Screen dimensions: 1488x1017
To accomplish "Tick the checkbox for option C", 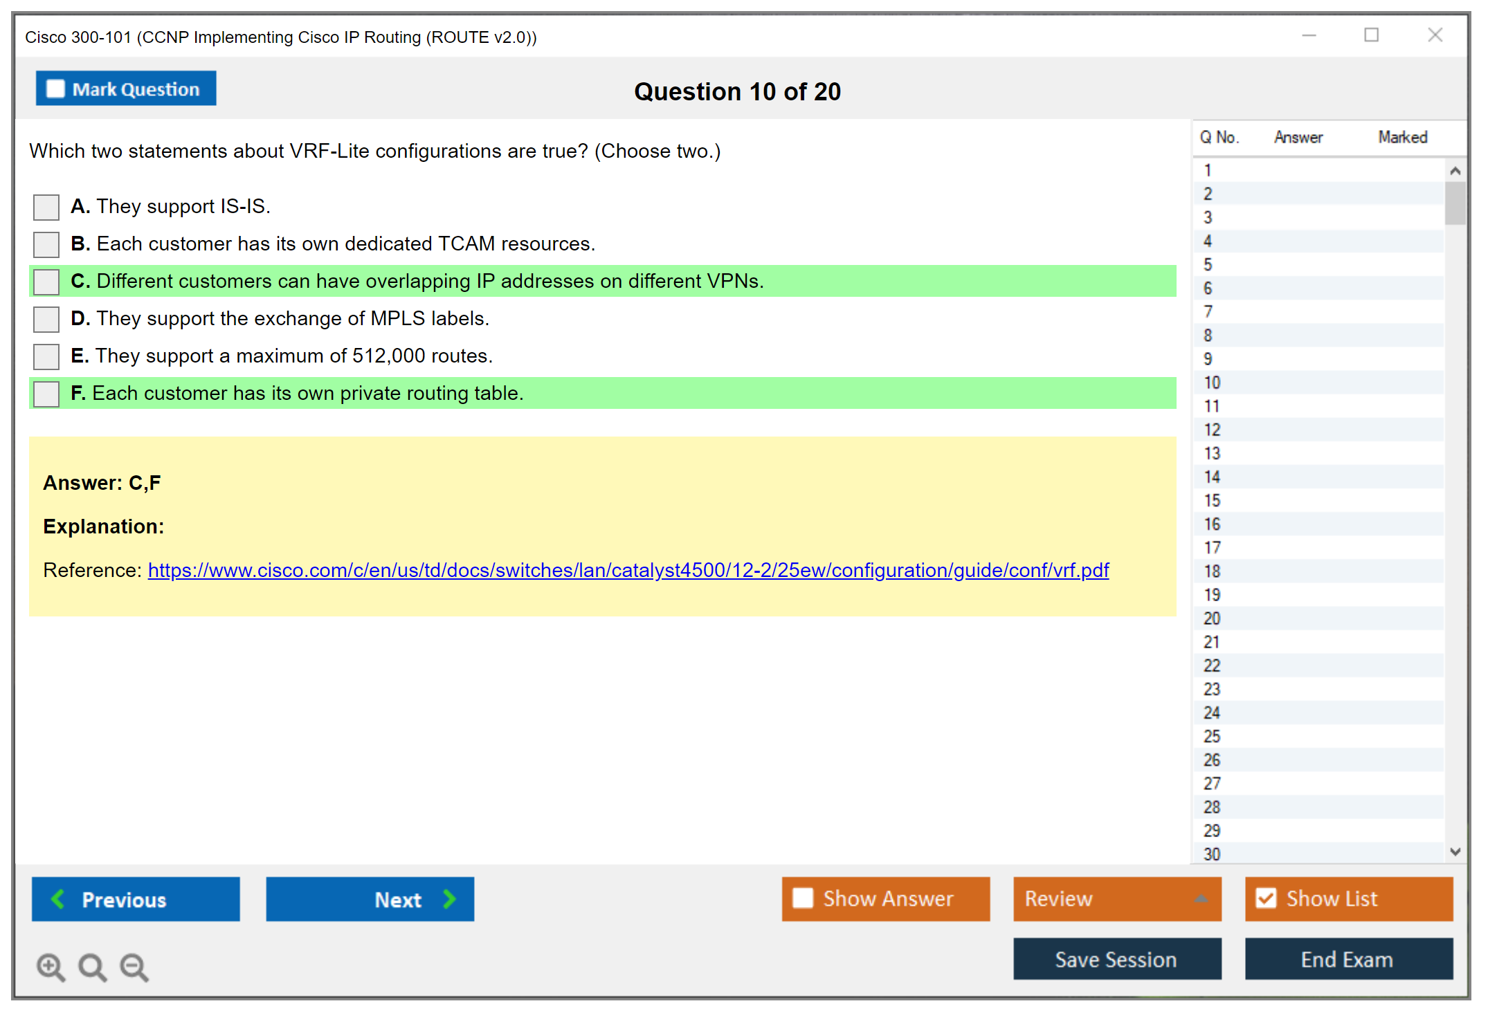I will (x=46, y=282).
